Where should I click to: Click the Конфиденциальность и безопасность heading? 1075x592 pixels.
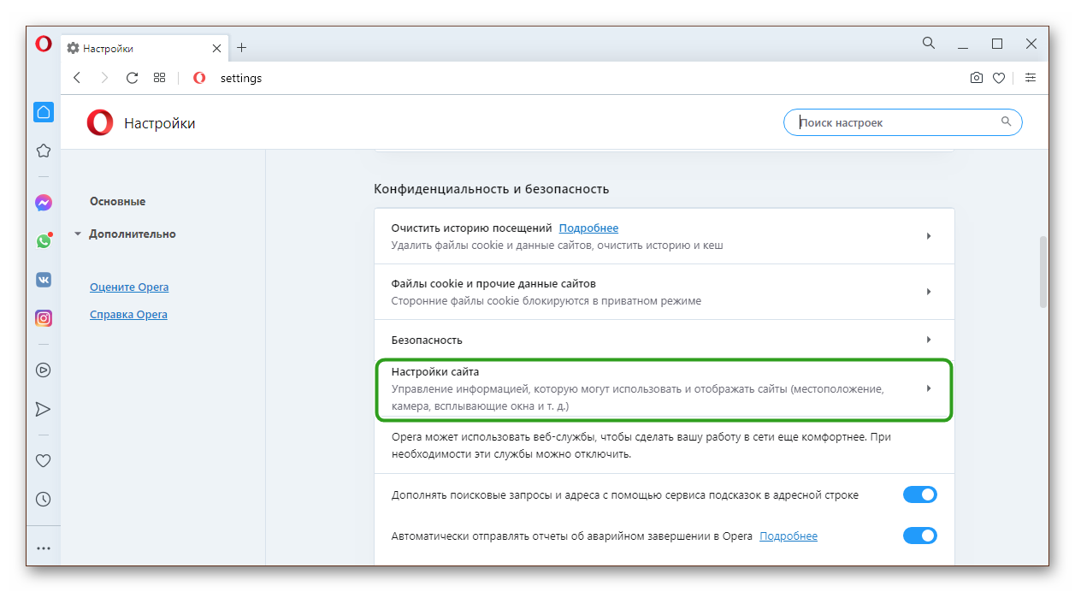[491, 188]
